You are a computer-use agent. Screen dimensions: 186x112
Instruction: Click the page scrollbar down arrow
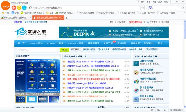[185, 107]
